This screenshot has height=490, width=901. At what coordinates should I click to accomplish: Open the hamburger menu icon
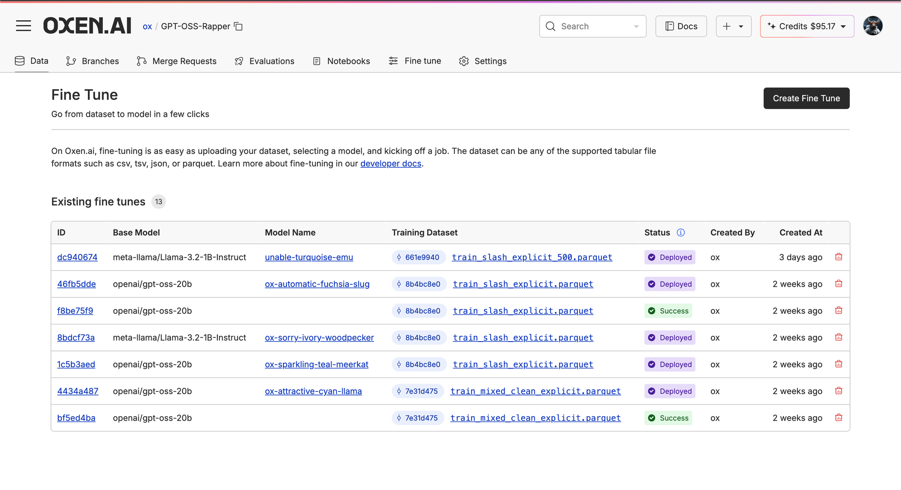[23, 26]
